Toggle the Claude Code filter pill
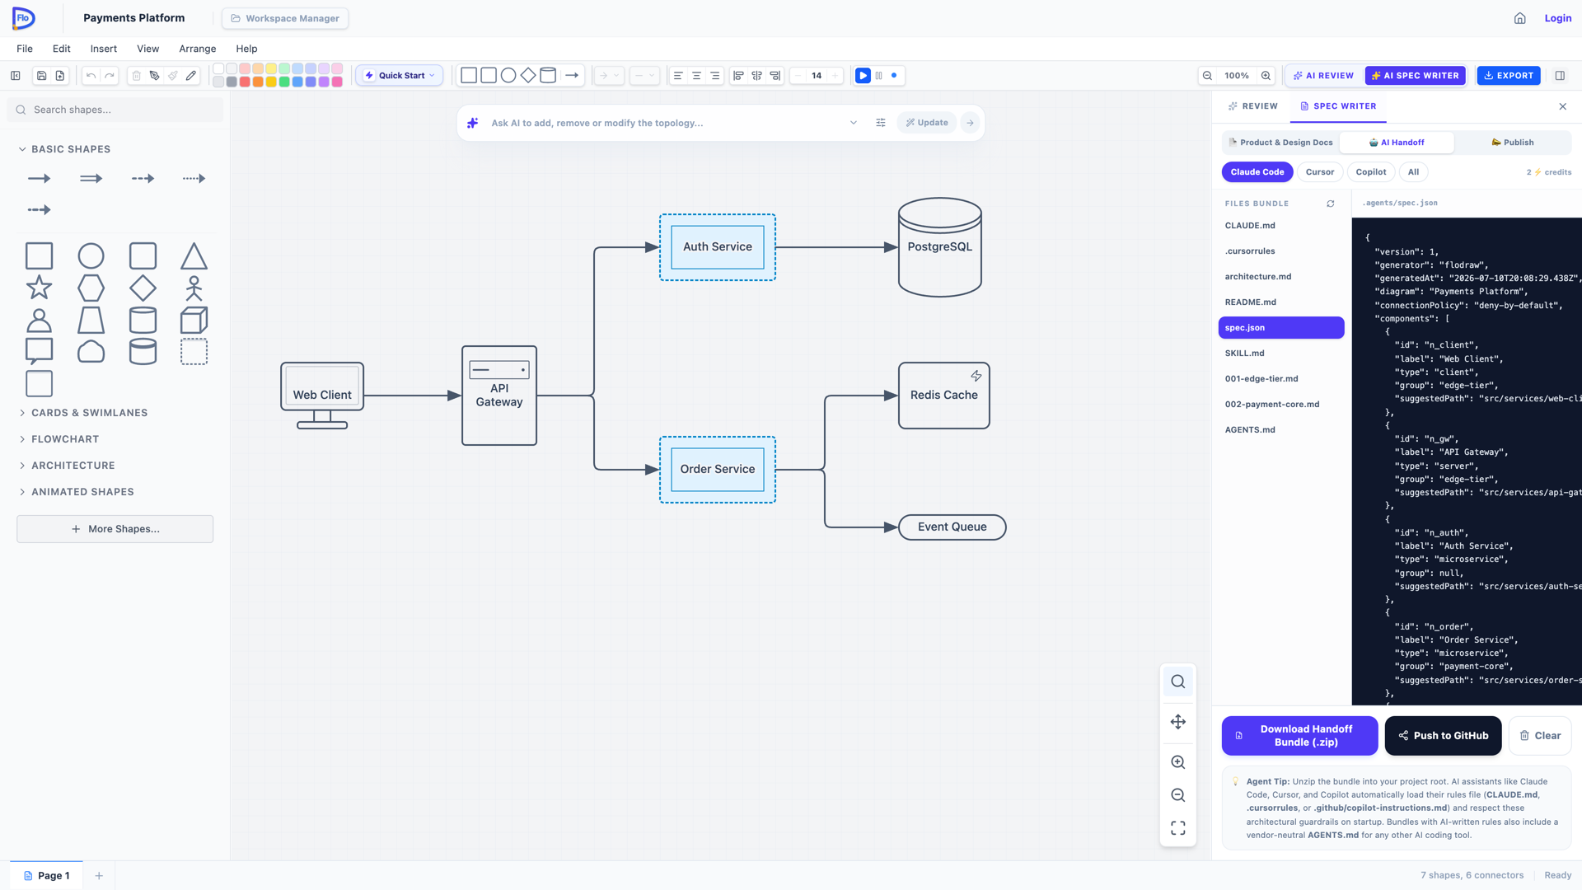The height and width of the screenshot is (890, 1582). (1257, 172)
